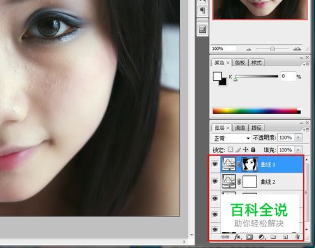Click the link layers icon at panel bottom
Screen dimensions: 315x248
(226, 237)
